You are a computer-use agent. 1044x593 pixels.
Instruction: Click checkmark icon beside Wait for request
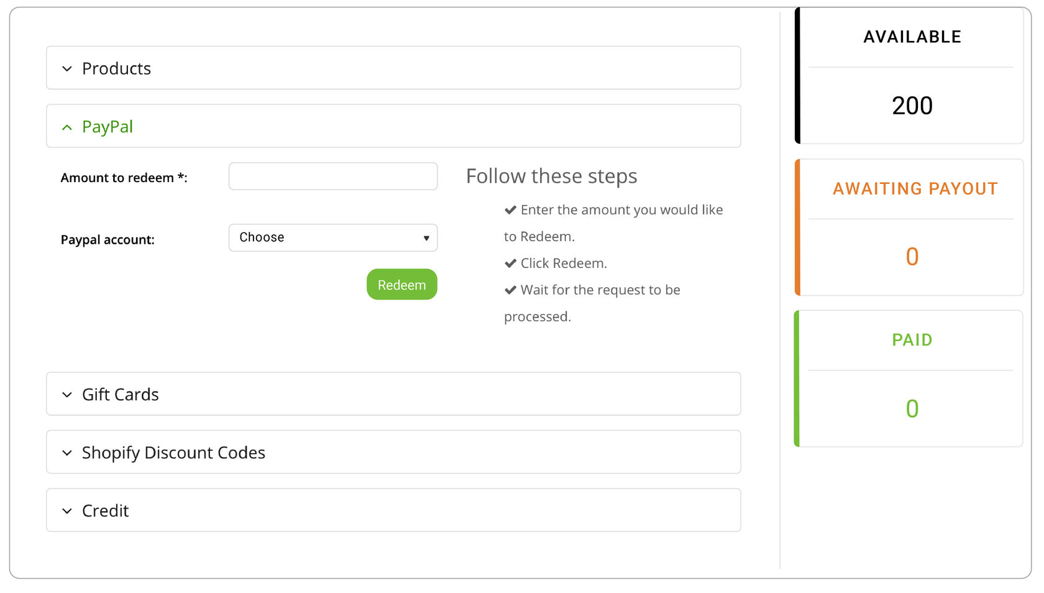(x=511, y=290)
